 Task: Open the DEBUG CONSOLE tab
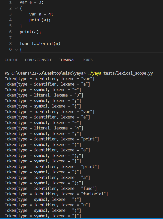pyautogui.click(x=38, y=60)
